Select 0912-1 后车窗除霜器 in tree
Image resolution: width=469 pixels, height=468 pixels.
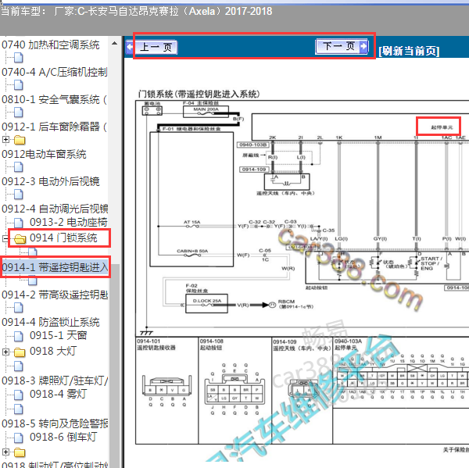pos(54,127)
